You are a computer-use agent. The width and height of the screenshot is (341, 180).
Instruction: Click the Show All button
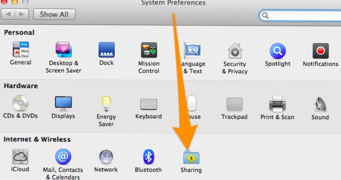[54, 14]
